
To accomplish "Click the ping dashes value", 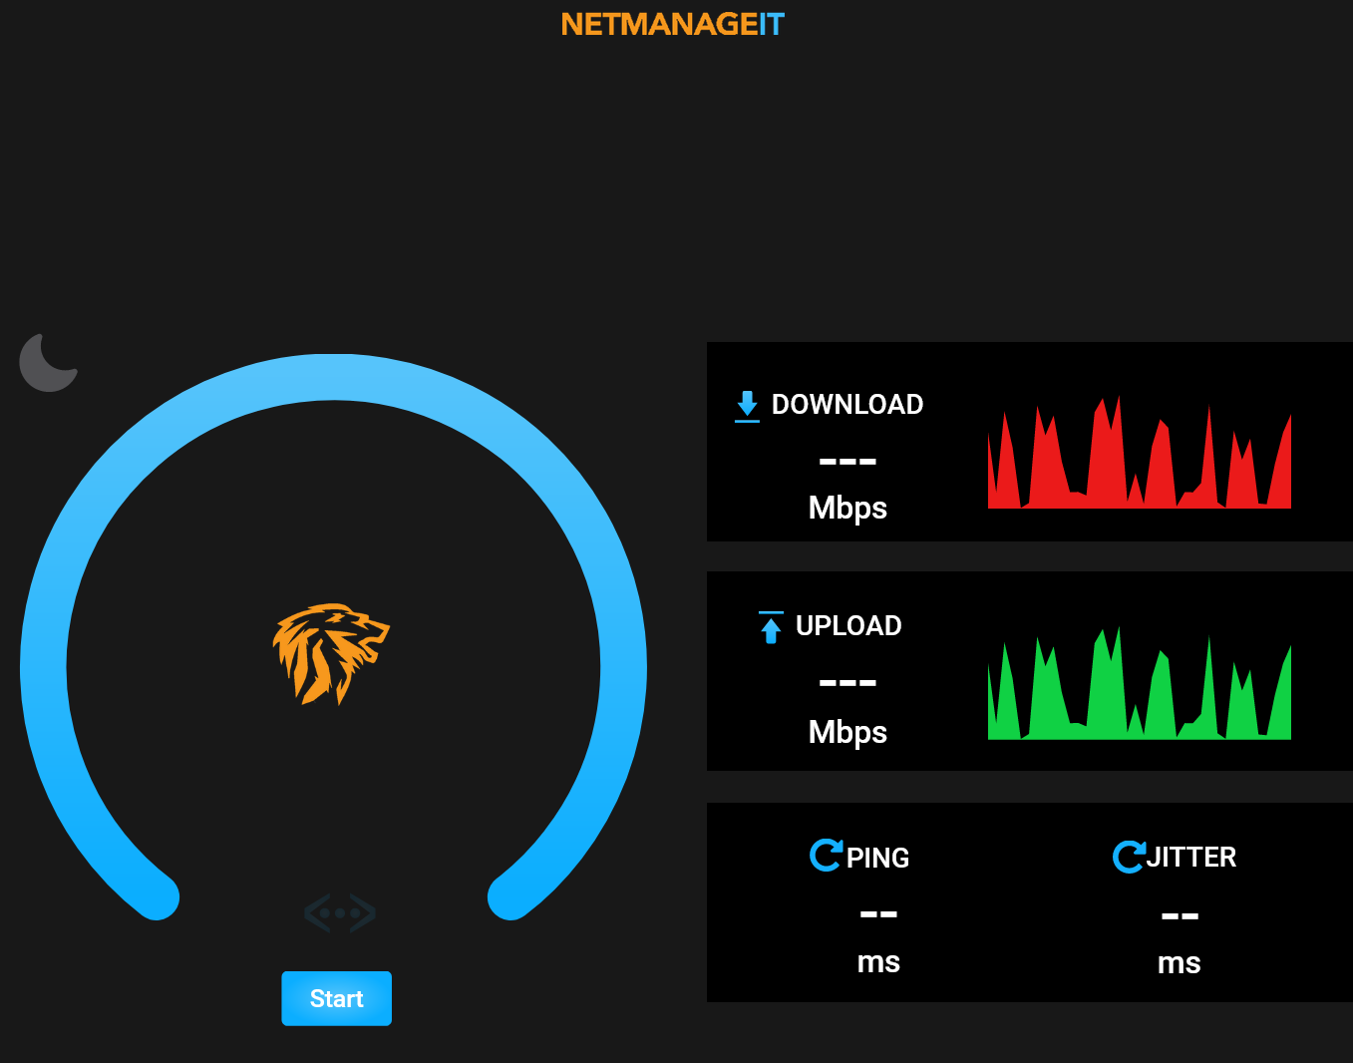I will coord(878,914).
